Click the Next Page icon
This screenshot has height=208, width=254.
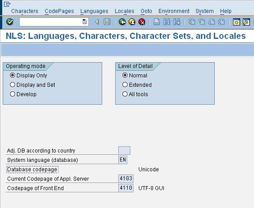coord(212,22)
